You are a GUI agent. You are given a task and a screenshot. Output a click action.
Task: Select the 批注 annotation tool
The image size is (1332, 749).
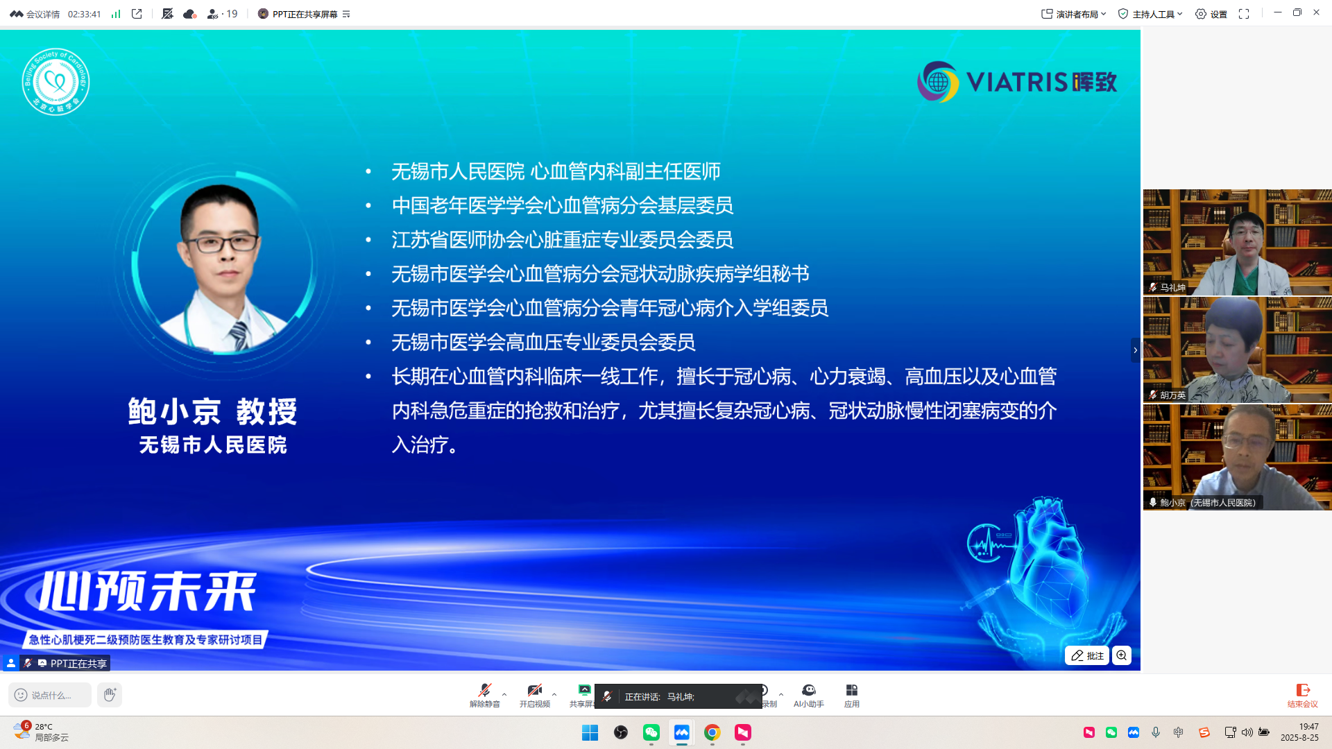tap(1087, 655)
